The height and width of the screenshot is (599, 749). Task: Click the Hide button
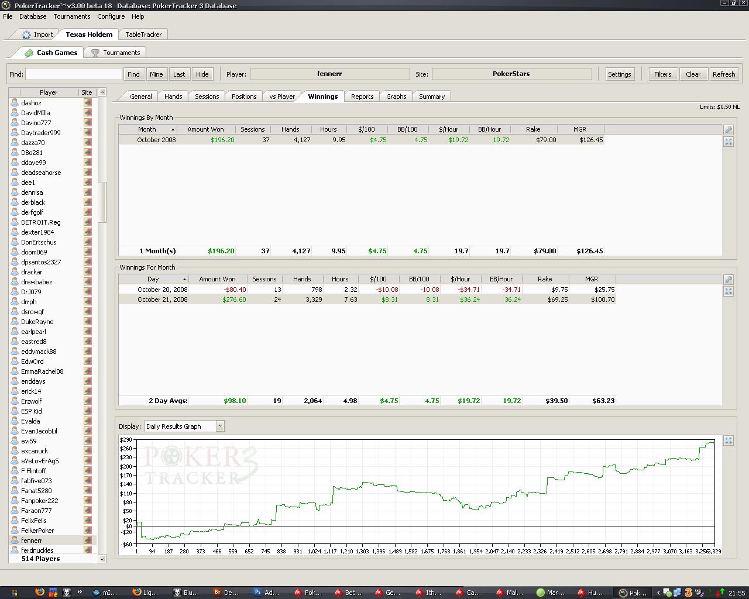pyautogui.click(x=202, y=74)
